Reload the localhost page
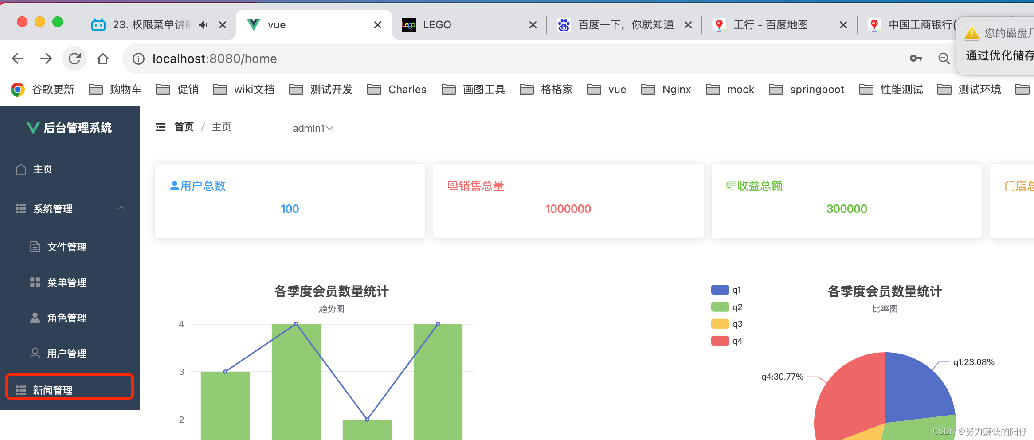 tap(74, 59)
